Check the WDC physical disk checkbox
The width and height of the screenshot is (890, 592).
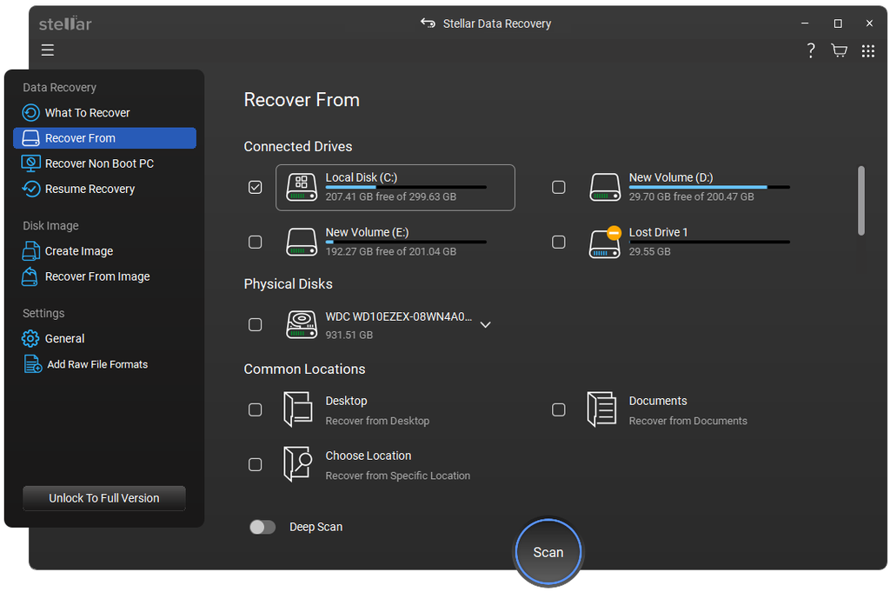[256, 324]
